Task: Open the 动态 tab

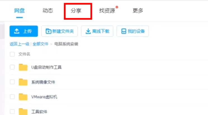Action: pos(48,10)
